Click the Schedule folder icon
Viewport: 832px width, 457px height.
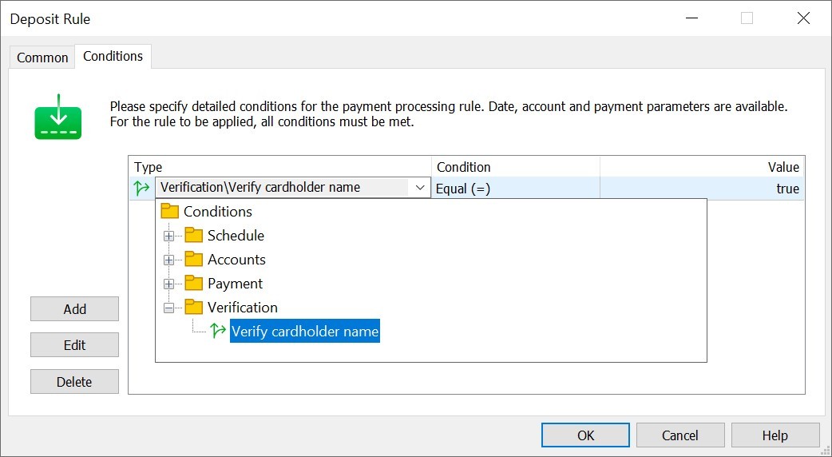click(193, 236)
